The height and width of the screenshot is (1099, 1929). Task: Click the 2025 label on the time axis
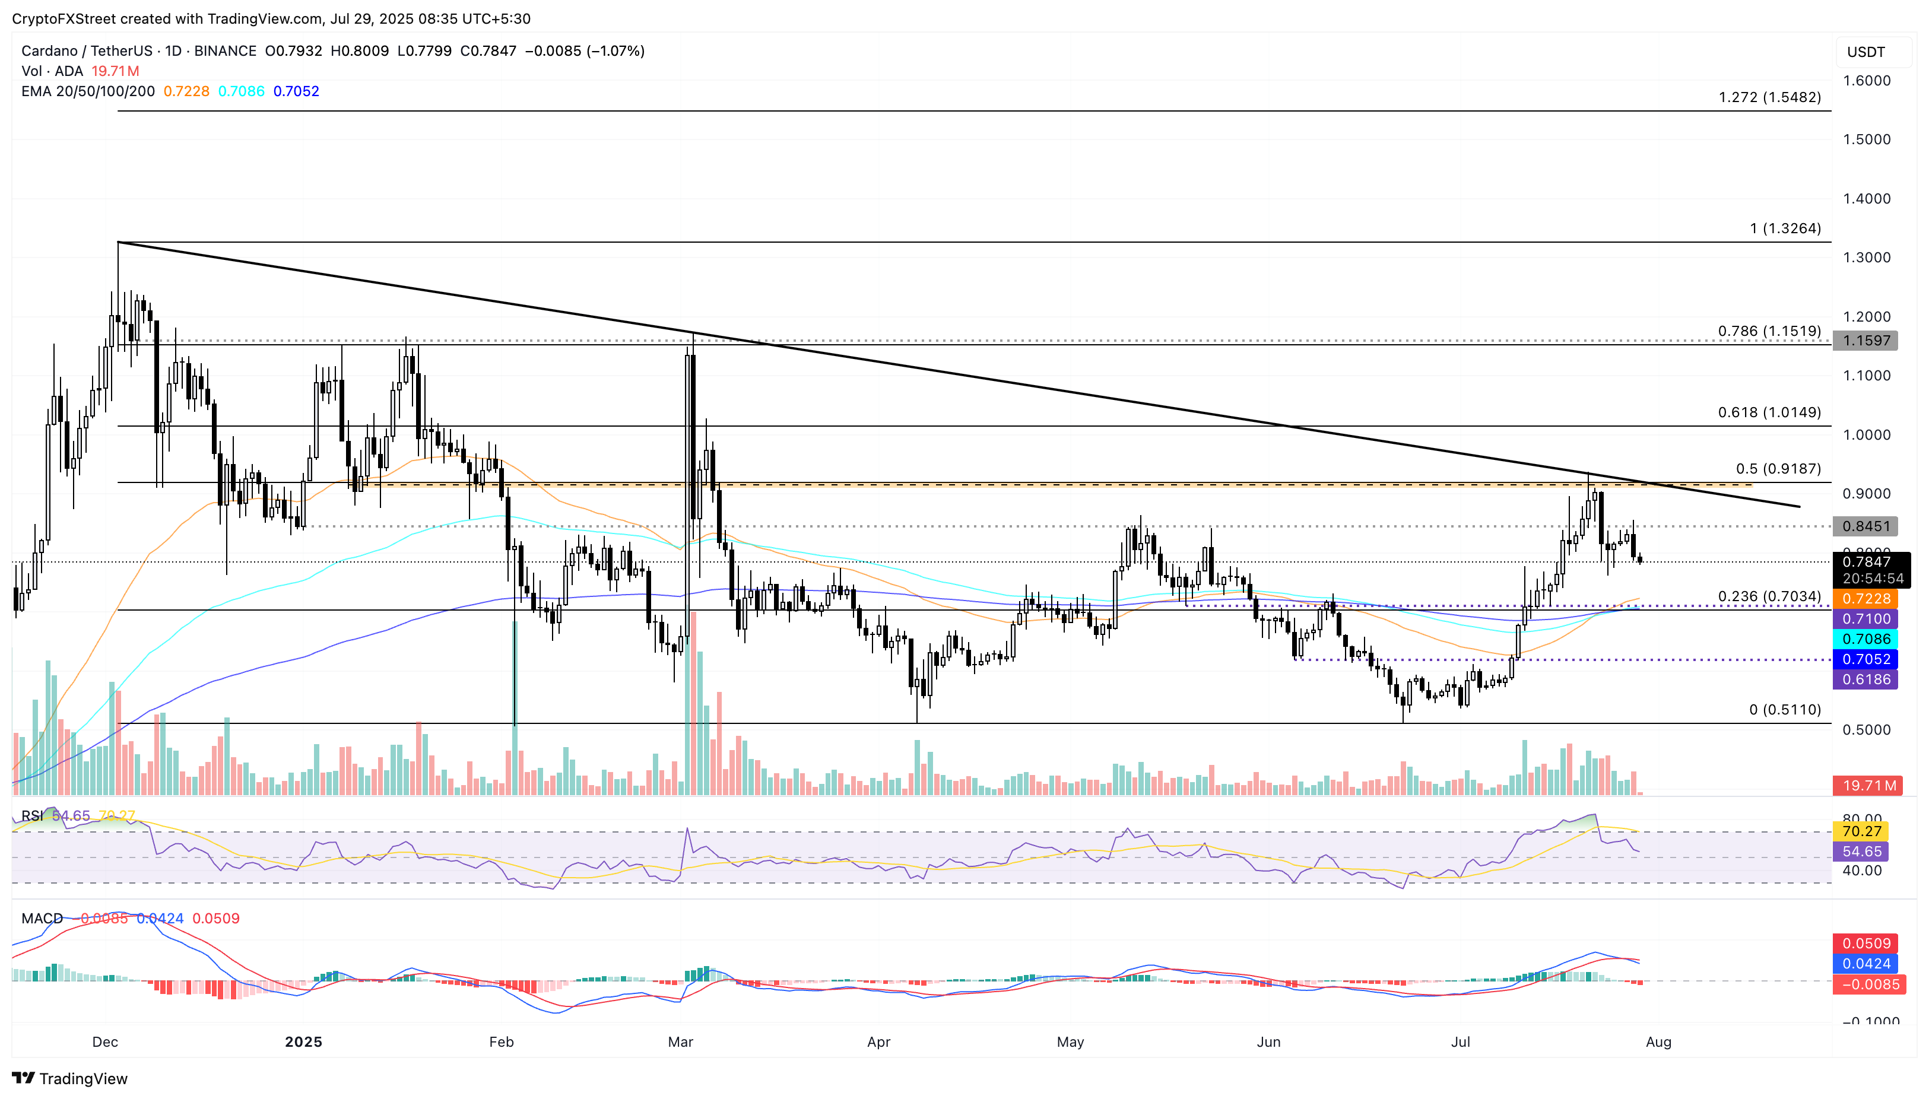(x=303, y=1041)
